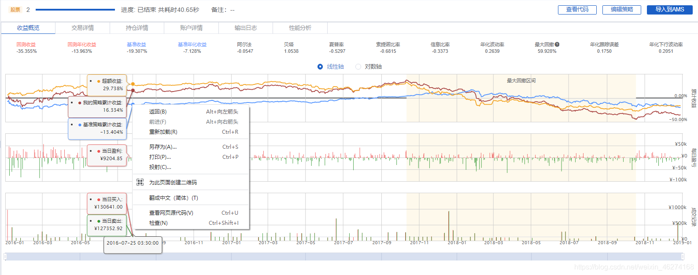Screen dimensions: 698x275
Task: Click the 编辑策略 button
Action: 622,10
